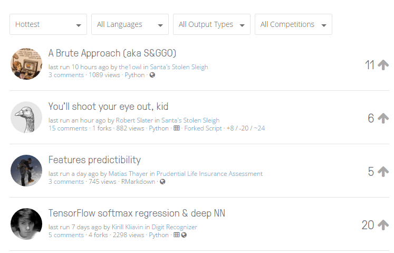Click the table icon beside Forked Script

click(177, 128)
